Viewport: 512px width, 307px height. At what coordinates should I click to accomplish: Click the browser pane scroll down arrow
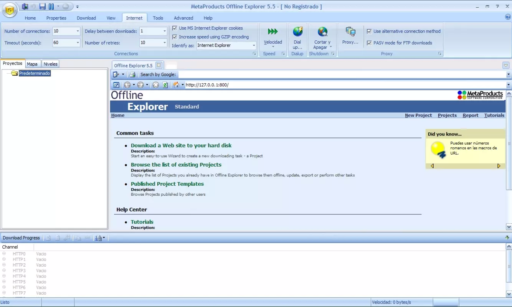(509, 227)
